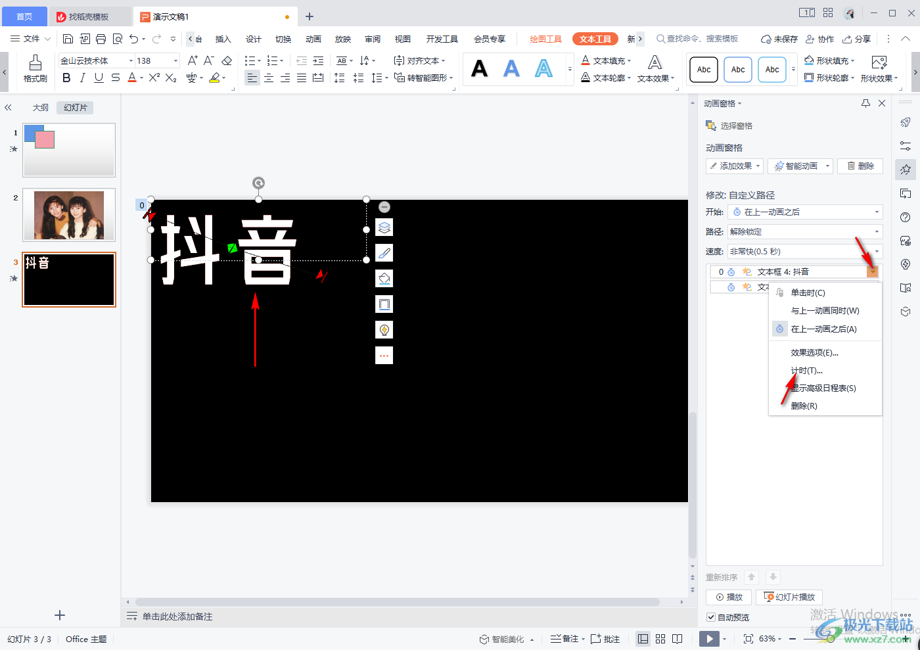Screen dimensions: 920x650
Task: Open the 形状填充 shape fill dropdown
Action: pyautogui.click(x=829, y=60)
